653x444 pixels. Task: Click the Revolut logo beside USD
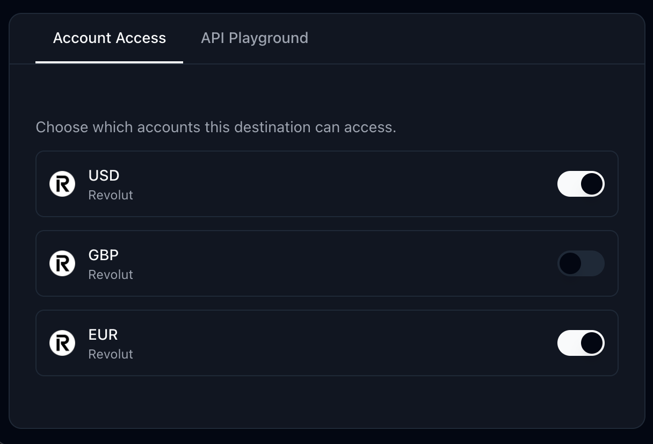62,184
